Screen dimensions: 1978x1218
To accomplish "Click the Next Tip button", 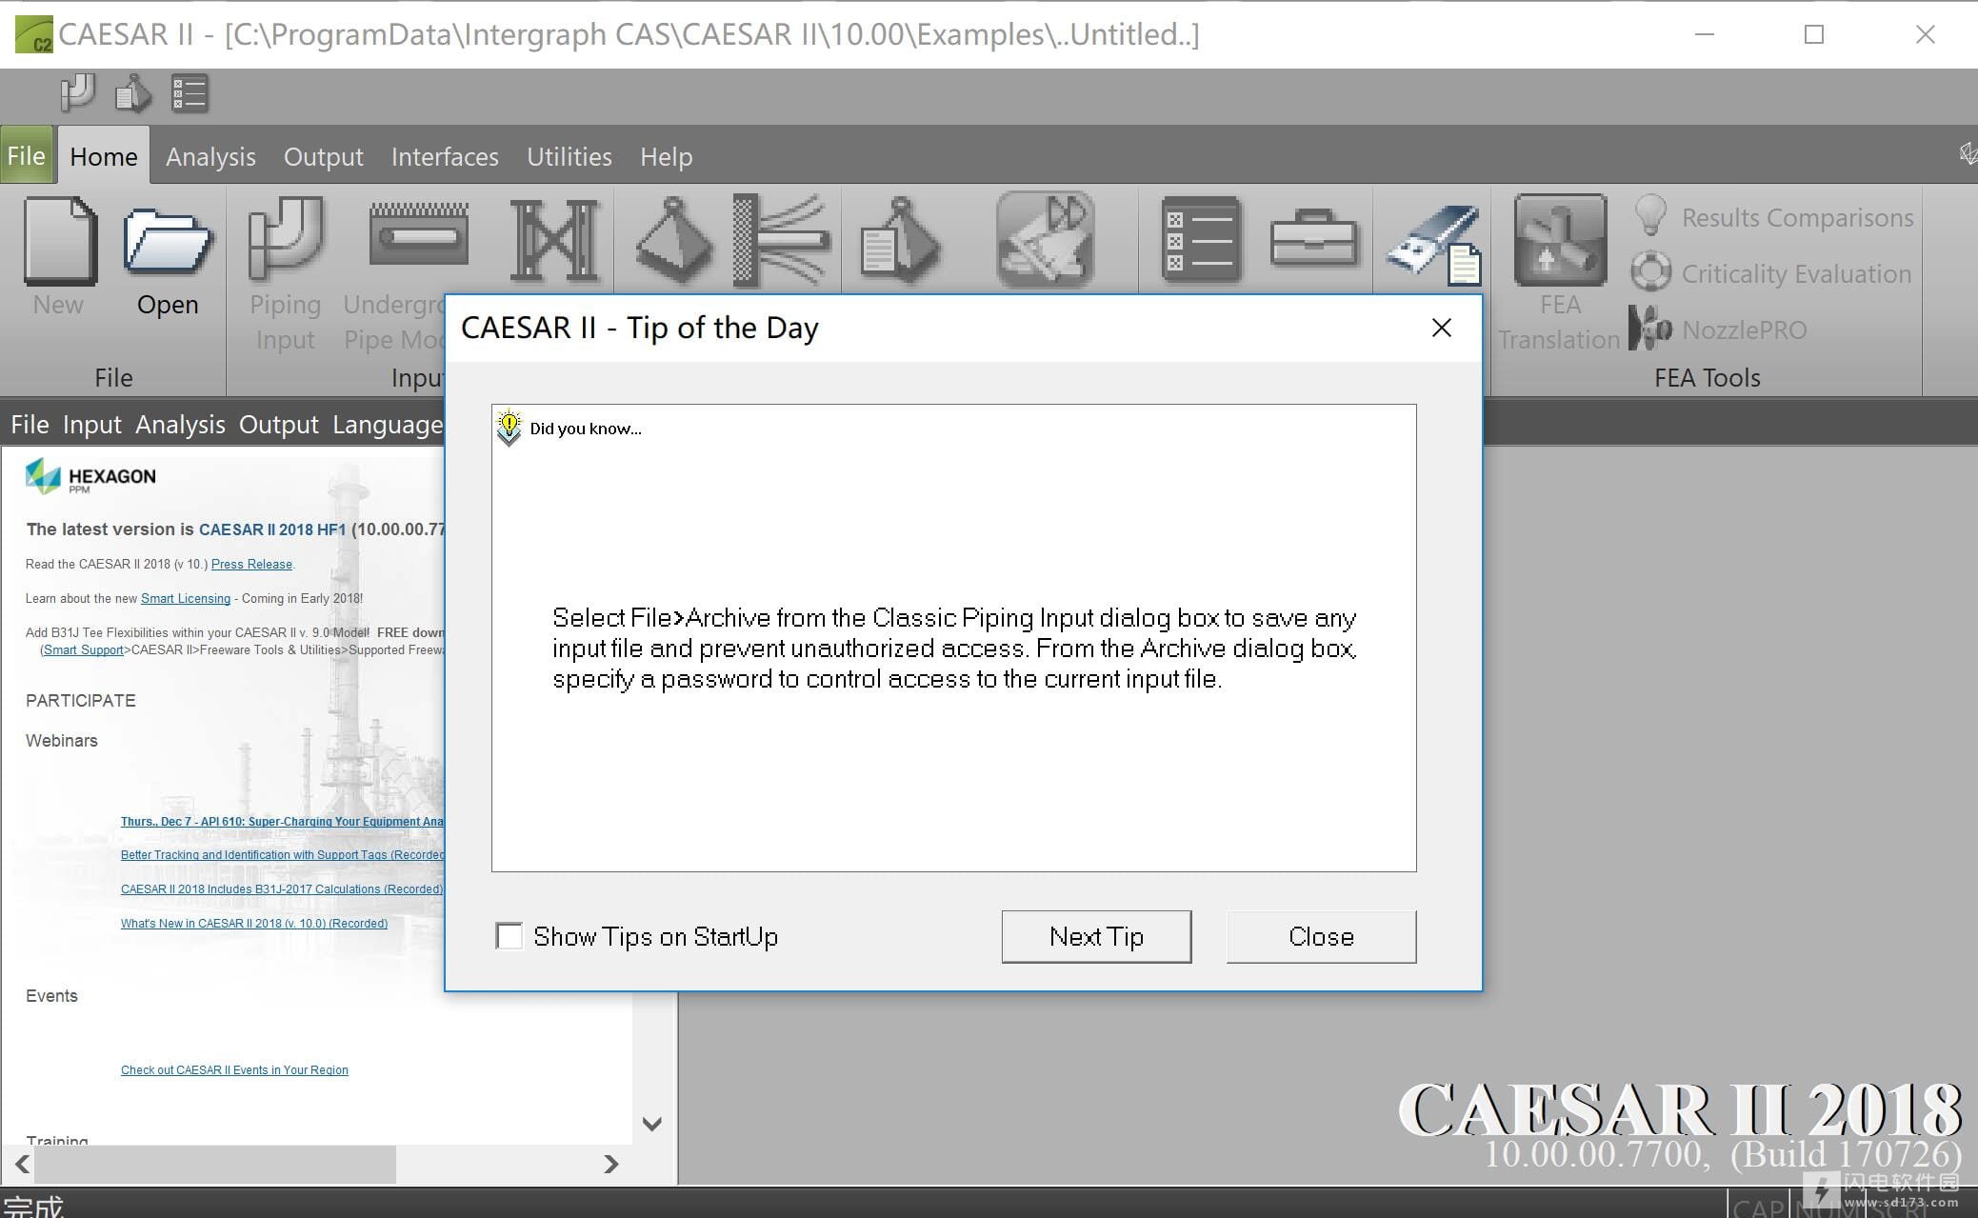I will (1095, 936).
